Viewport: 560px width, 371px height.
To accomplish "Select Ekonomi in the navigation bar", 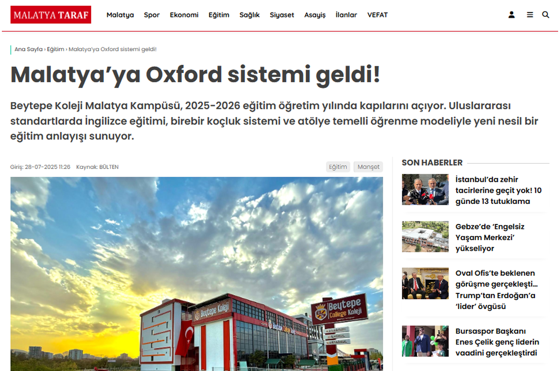I will tap(184, 15).
